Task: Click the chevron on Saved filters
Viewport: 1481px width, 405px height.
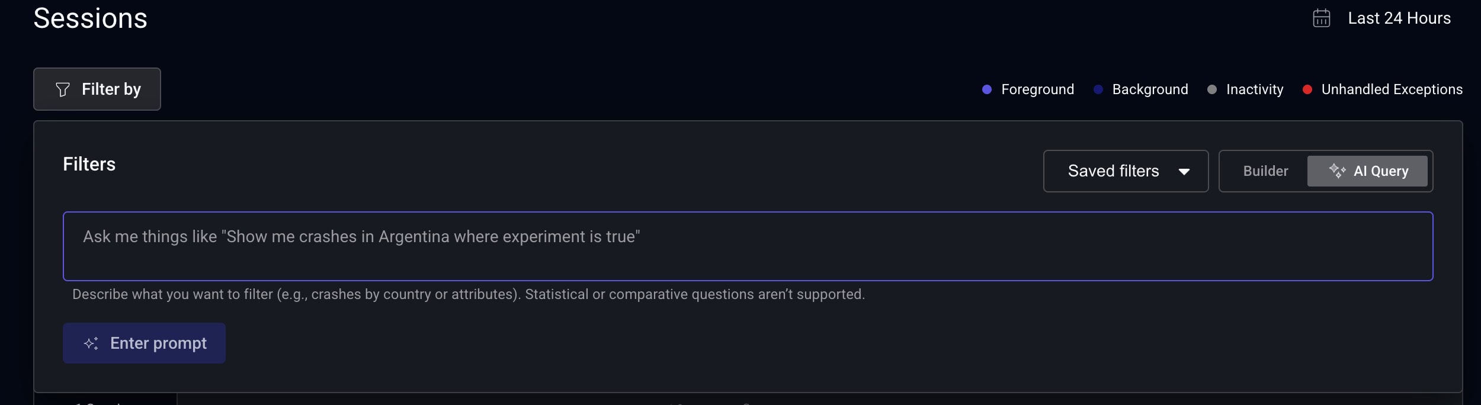Action: [x=1184, y=171]
